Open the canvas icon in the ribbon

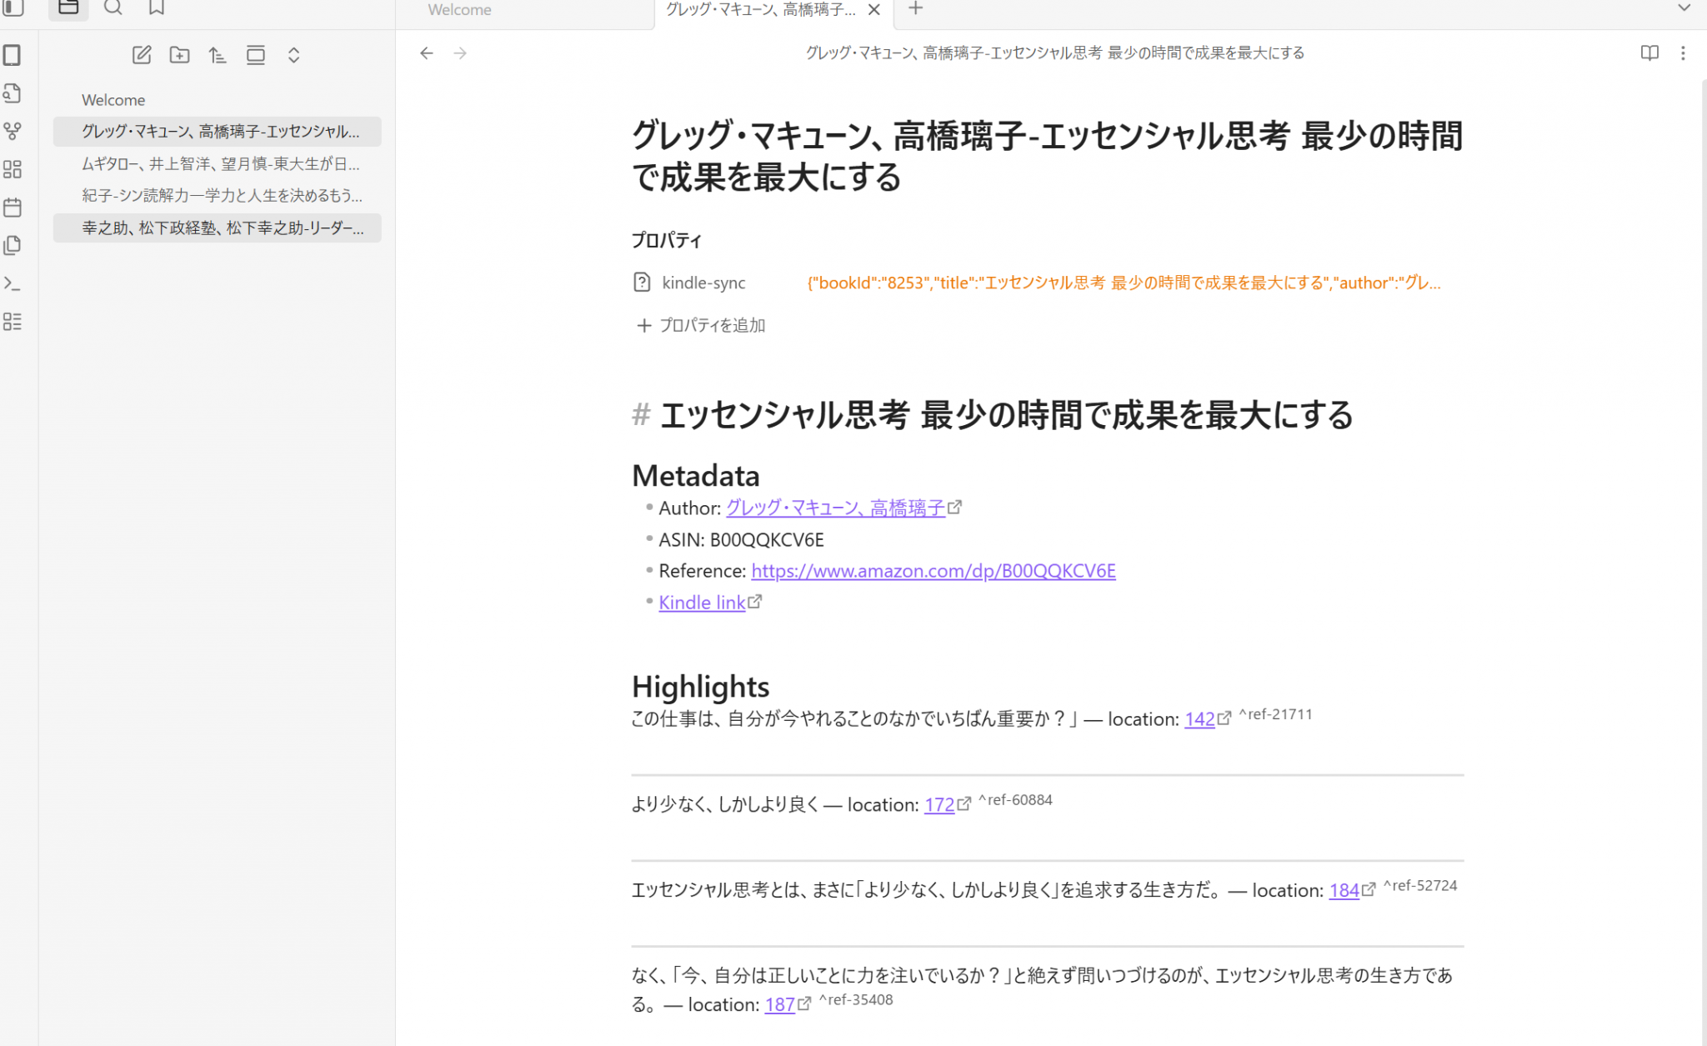(13, 169)
